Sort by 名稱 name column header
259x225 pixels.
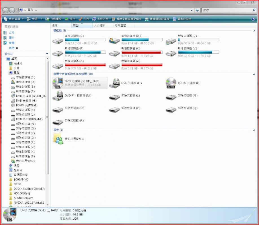pyautogui.click(x=61, y=26)
